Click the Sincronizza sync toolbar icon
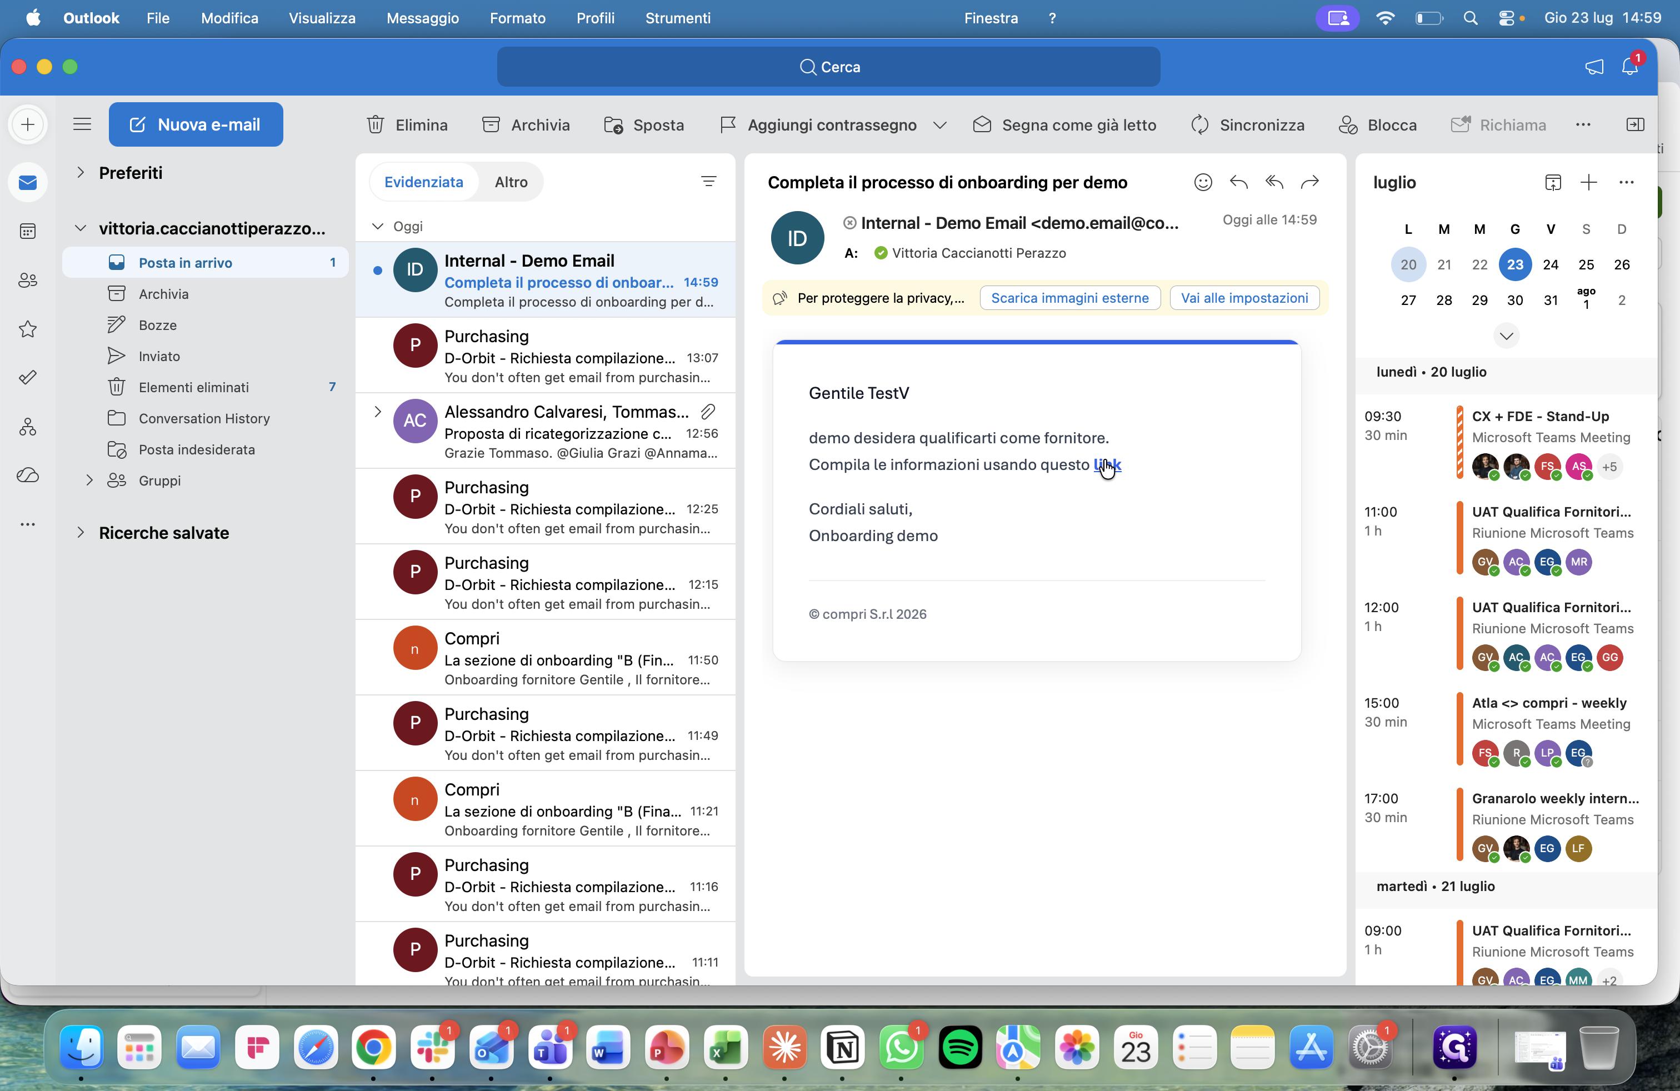Image resolution: width=1680 pixels, height=1091 pixels. coord(1200,125)
